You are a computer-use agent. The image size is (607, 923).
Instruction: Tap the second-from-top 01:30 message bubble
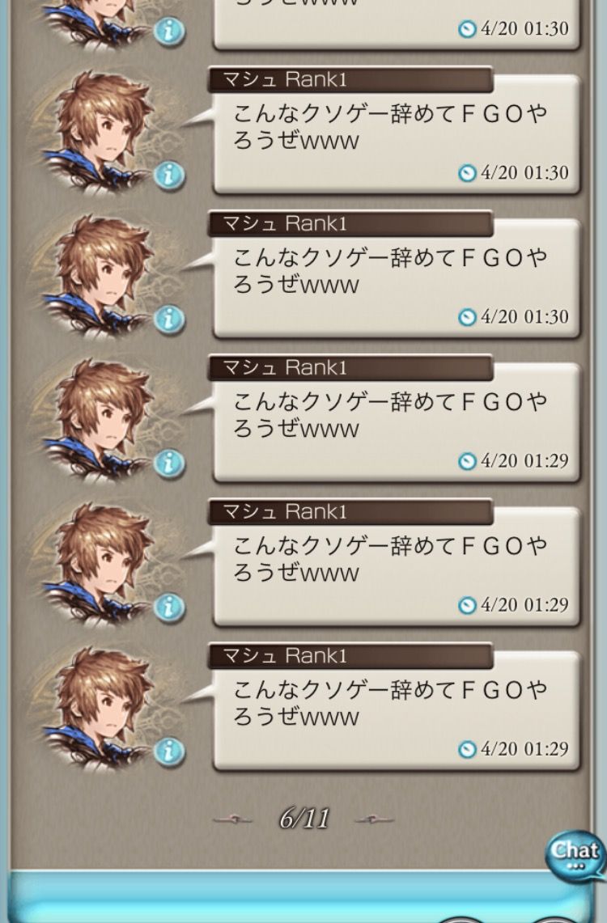397,134
